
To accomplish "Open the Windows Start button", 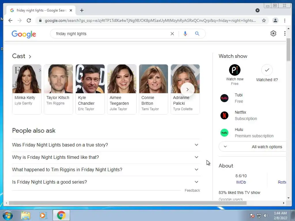I will [x=7, y=215].
